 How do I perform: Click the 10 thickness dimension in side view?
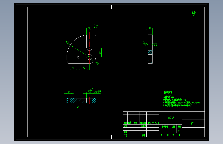tap(150, 28)
